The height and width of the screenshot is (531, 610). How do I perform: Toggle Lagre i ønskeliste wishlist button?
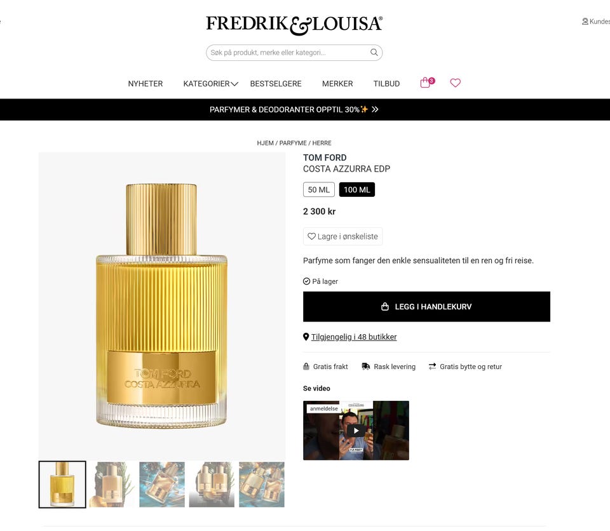point(342,236)
